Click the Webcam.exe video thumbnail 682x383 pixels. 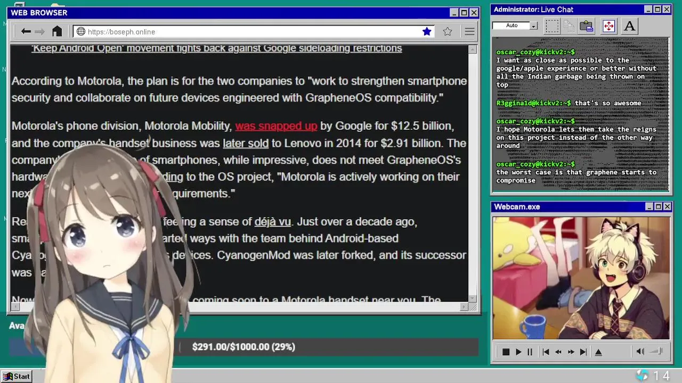[581, 278]
